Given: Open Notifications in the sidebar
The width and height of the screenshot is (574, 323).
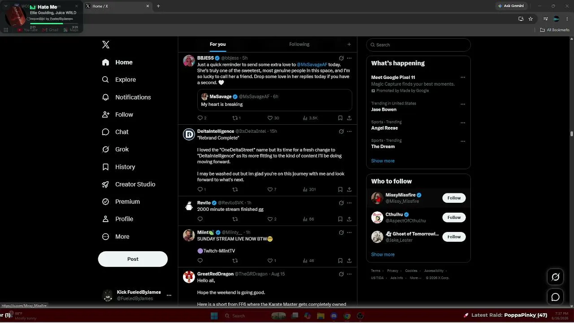Looking at the screenshot, I should pos(126,97).
